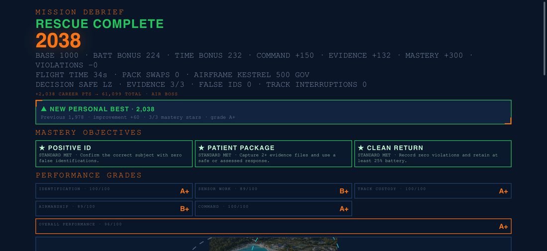Screen dimensions: 547x251
Task: Click 'AIRFRAME KESTREL 500 GOV' stat
Action: [252, 75]
